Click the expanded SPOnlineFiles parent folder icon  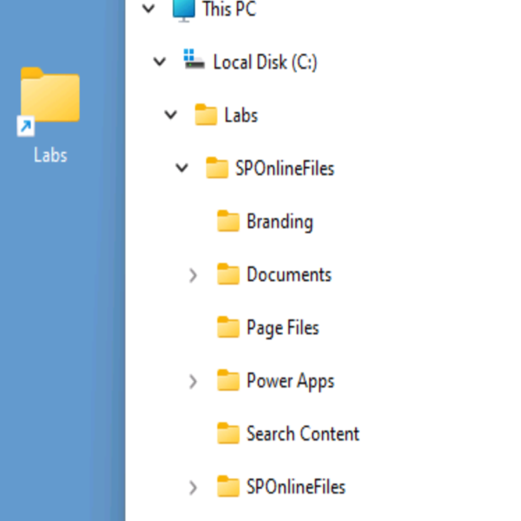tap(217, 168)
